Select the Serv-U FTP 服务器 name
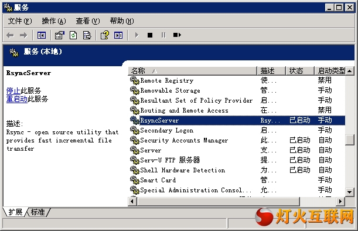The width and height of the screenshot is (358, 231). click(170, 160)
